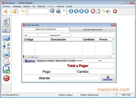Click the toolbar search text field
This screenshot has height=98, width=136.
[38, 11]
